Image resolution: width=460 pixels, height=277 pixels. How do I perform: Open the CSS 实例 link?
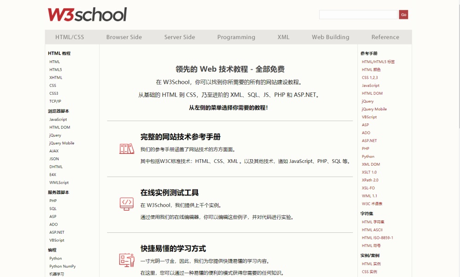(369, 272)
